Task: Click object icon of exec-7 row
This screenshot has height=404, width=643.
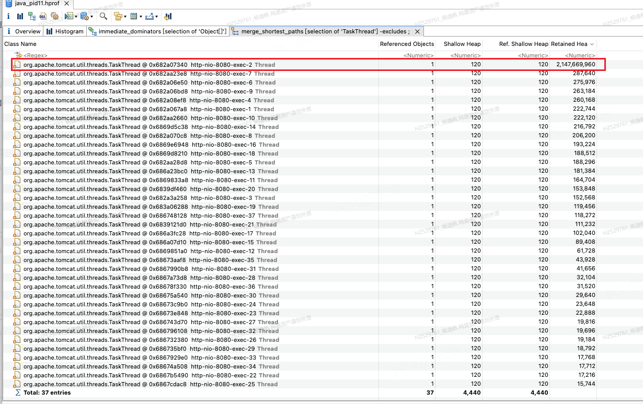Action: pos(17,74)
